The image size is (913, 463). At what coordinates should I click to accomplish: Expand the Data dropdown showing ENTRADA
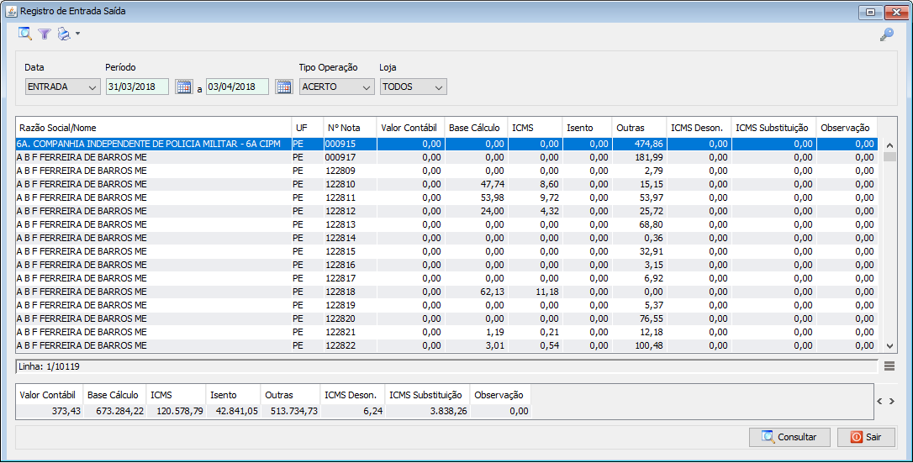[92, 87]
